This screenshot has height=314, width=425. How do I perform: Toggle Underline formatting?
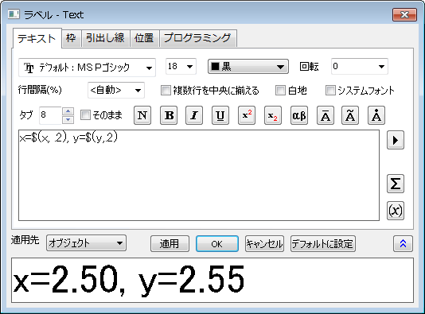pos(220,115)
